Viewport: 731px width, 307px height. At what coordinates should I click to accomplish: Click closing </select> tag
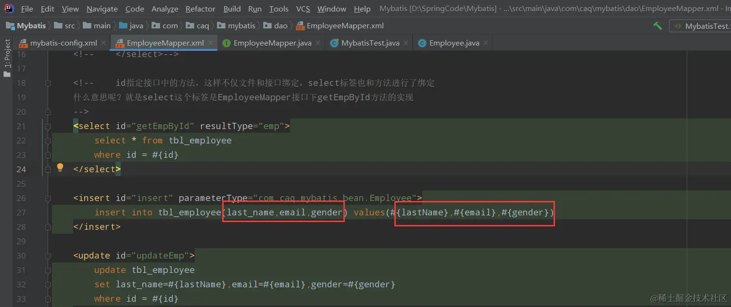click(97, 169)
